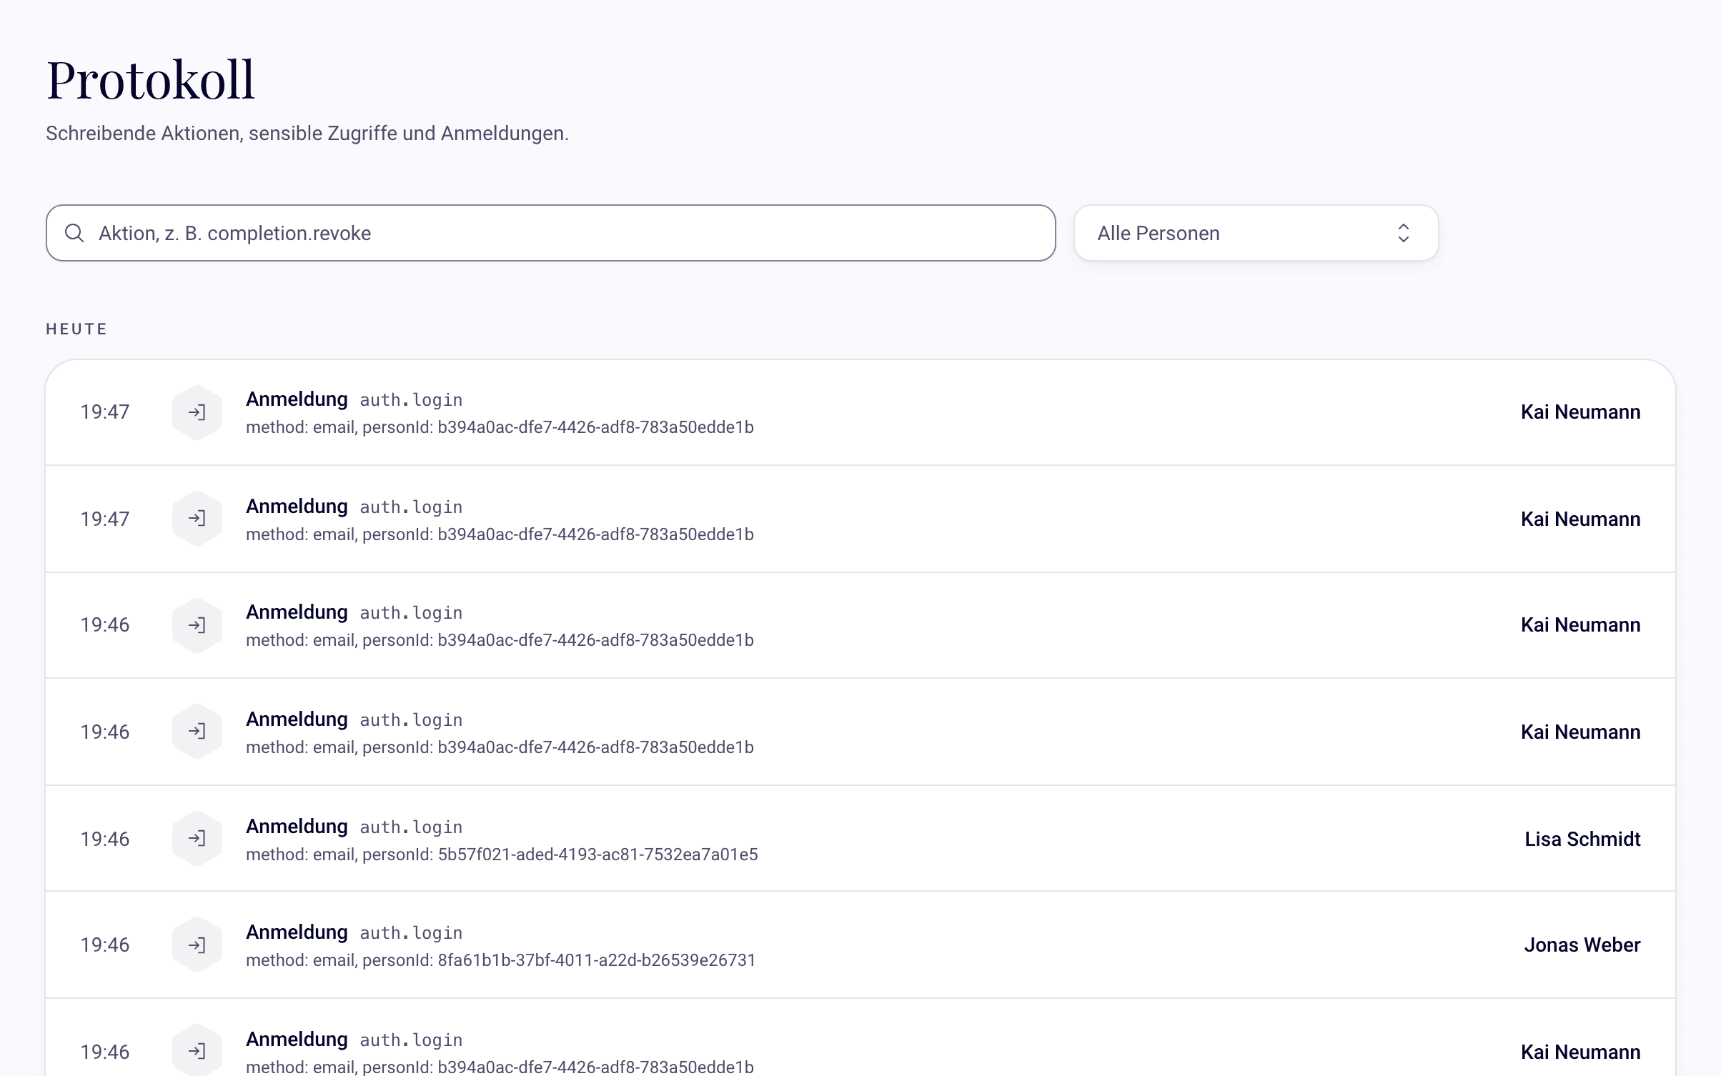Screen dimensions: 1721x1076
Task: Click personId 8fa61b1b-37bf-4011-a22d-b26539e26731 details
Action: point(501,960)
